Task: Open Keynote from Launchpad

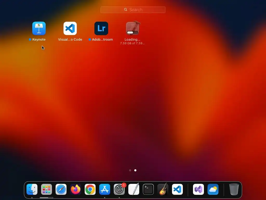Action: (x=39, y=28)
